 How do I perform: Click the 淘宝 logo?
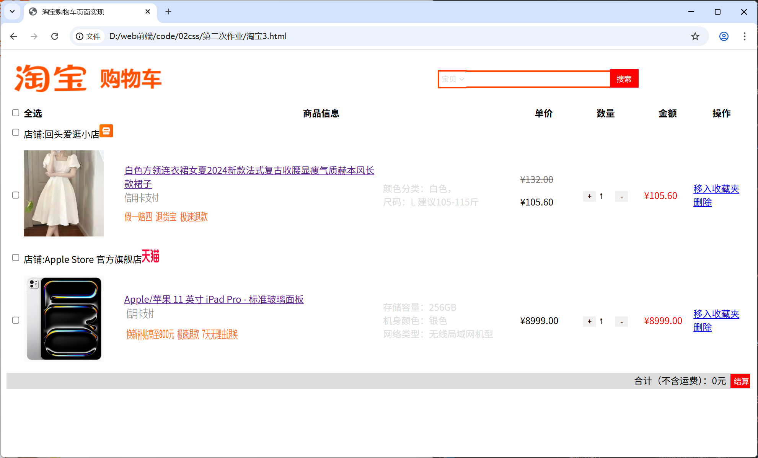50,78
